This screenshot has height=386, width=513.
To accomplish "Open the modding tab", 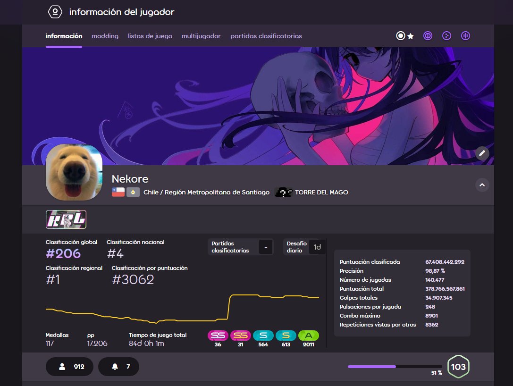I will (105, 36).
